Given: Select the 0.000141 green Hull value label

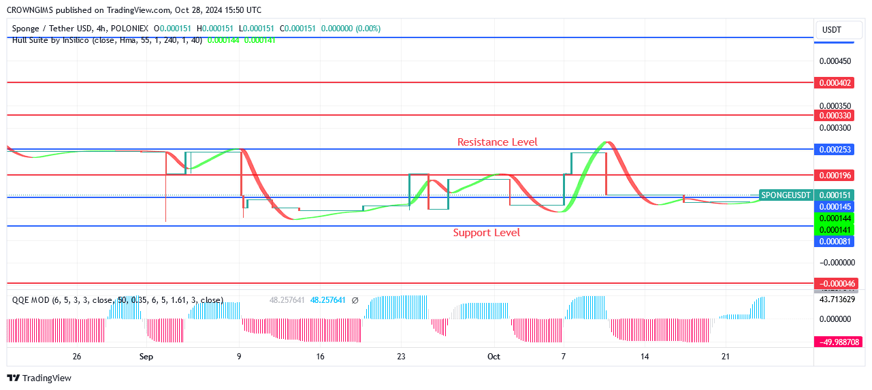Looking at the screenshot, I should (x=835, y=230).
